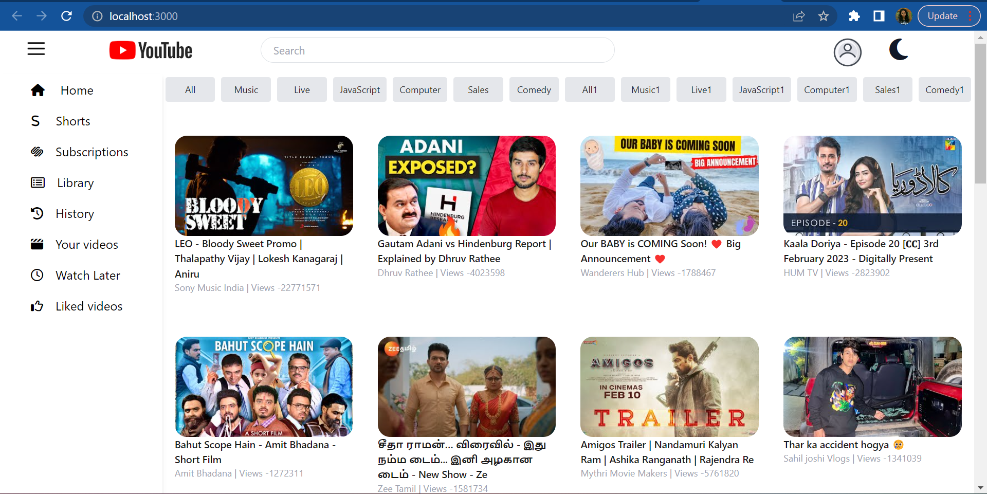Select the Sales category chip
The image size is (987, 494).
tap(478, 89)
